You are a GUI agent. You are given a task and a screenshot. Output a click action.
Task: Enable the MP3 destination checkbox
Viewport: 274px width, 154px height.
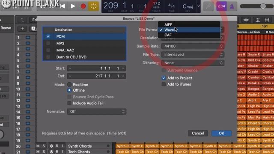48,43
